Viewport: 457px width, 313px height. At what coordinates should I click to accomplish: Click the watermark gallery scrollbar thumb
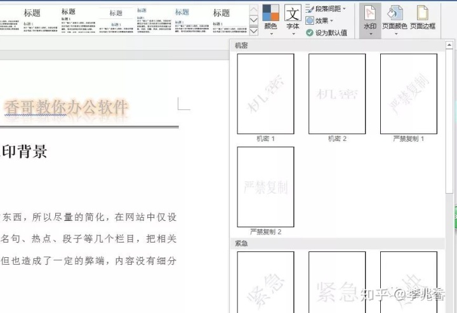coord(449,121)
